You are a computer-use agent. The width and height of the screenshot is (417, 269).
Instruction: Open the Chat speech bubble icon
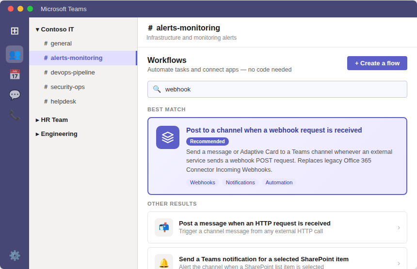tap(15, 95)
